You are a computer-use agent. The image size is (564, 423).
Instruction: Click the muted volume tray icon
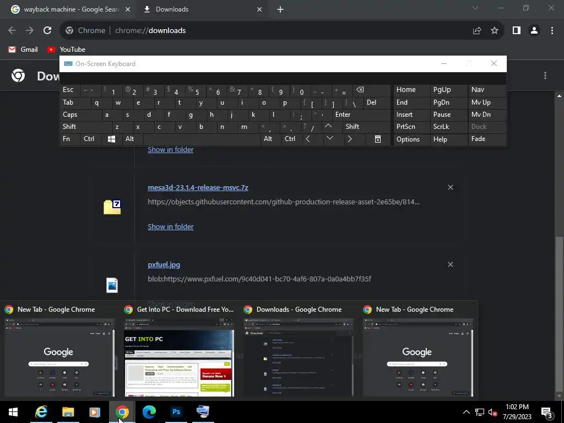[492, 412]
